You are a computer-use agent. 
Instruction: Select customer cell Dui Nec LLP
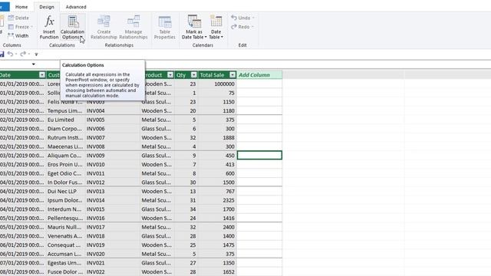(x=66, y=191)
